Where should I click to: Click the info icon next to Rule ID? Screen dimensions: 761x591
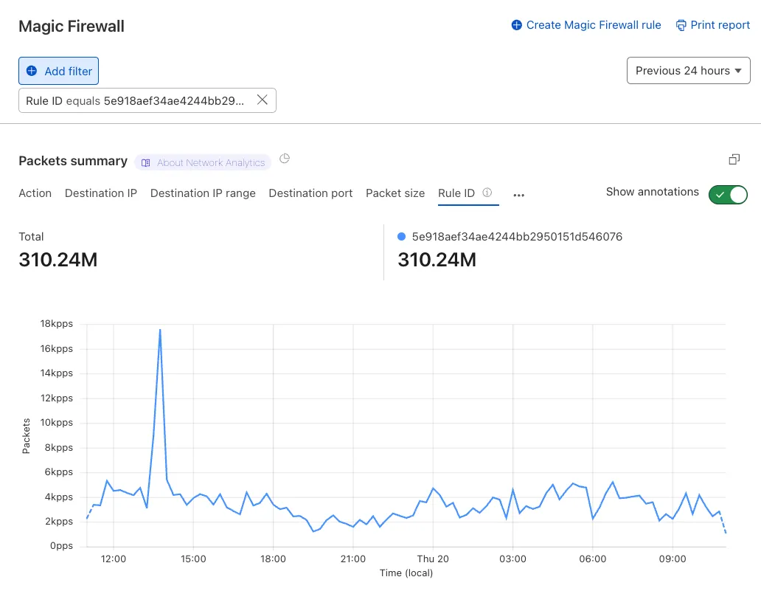(487, 193)
